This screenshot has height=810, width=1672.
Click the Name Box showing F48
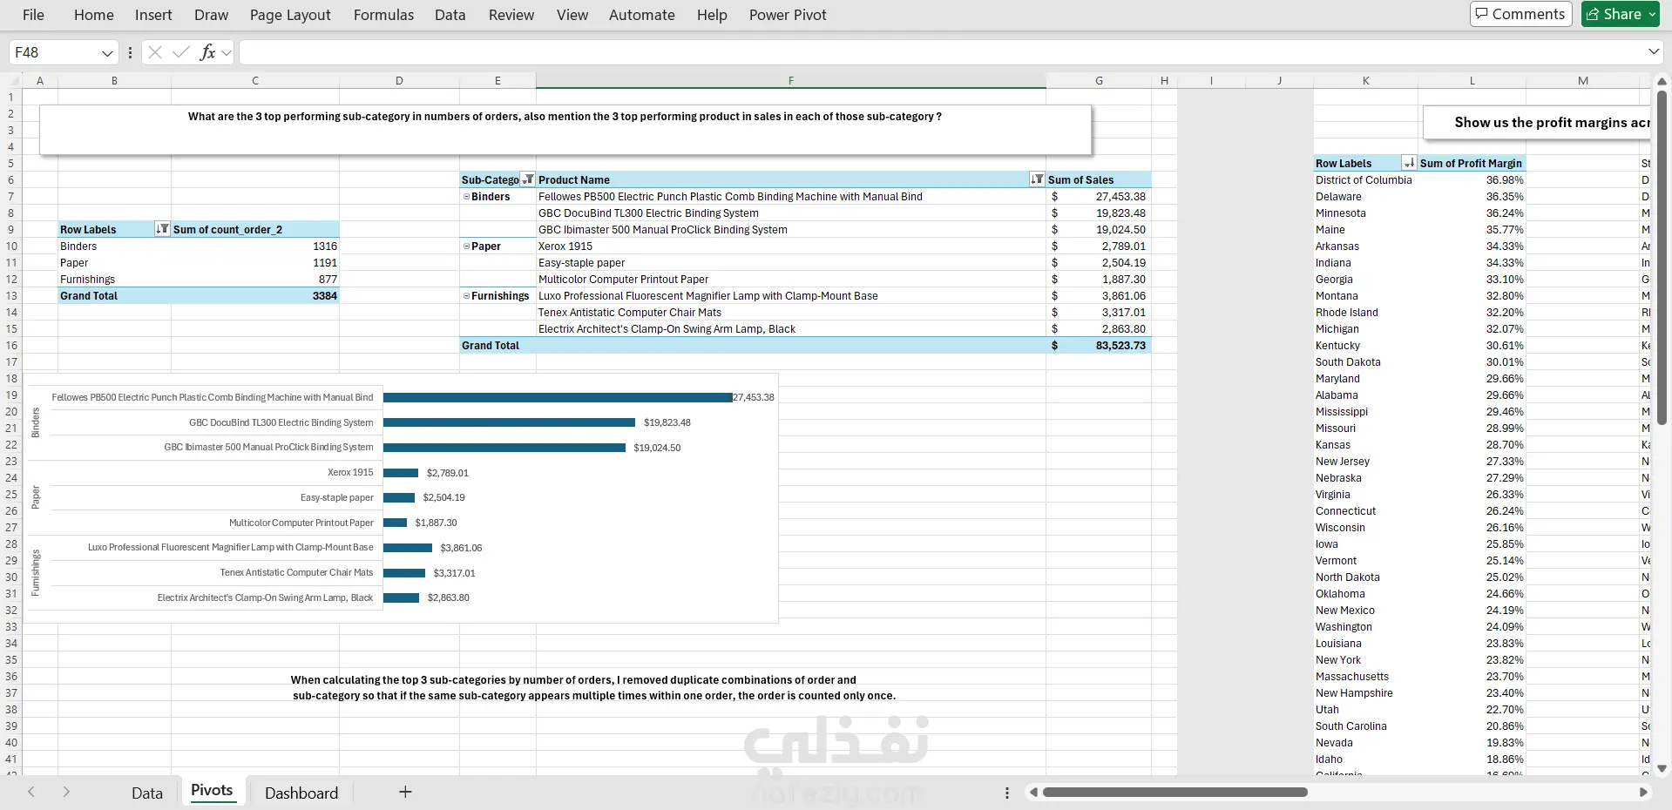[x=54, y=52]
